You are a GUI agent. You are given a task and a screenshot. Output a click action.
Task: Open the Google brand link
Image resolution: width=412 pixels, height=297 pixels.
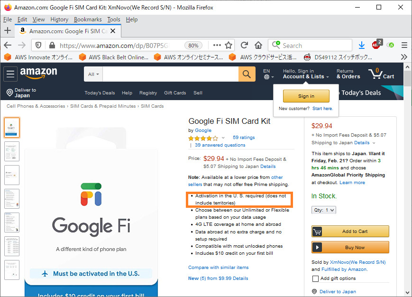[203, 130]
